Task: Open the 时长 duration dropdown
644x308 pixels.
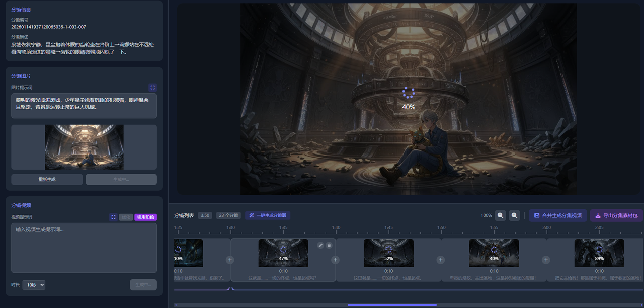Action: pos(34,285)
